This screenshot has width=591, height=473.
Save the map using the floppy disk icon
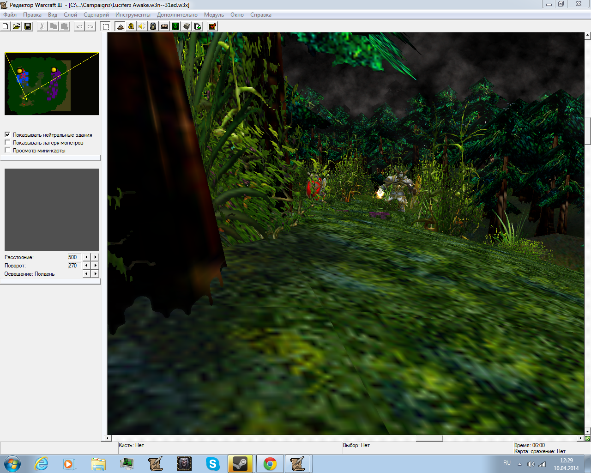(28, 26)
